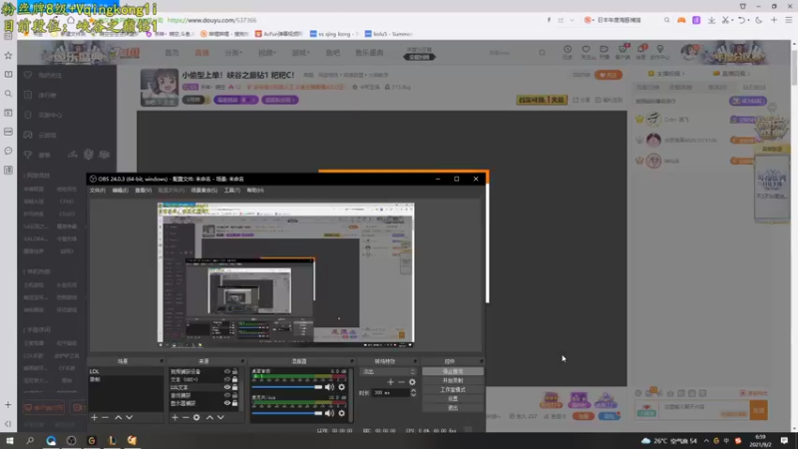Toggle lock on LOL text source
Image resolution: width=798 pixels, height=449 pixels.
coord(234,387)
